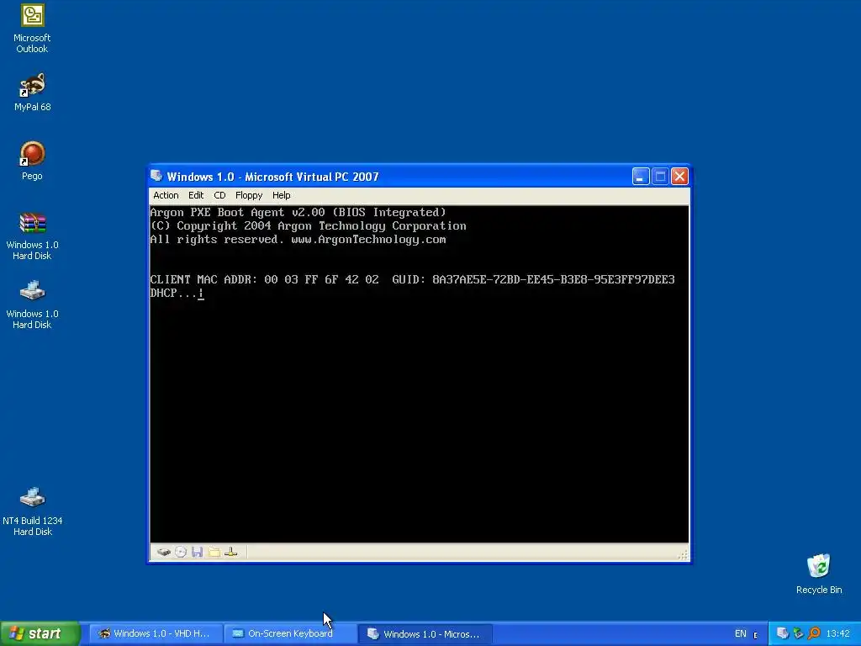Click the small language bar options icon
The height and width of the screenshot is (646, 861).
(x=756, y=635)
